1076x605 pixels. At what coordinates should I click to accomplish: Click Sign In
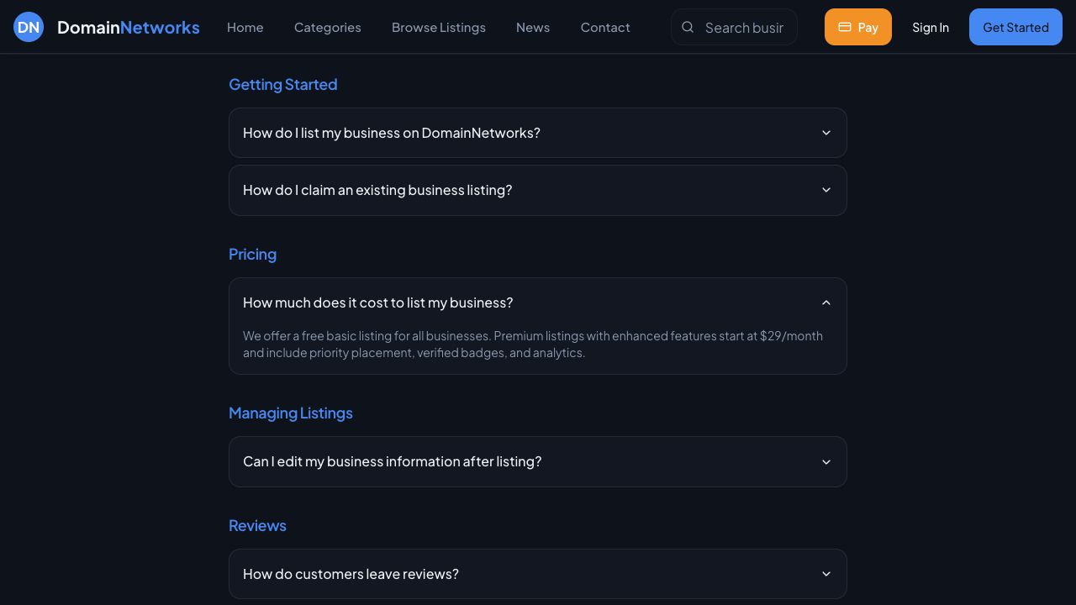[931, 27]
